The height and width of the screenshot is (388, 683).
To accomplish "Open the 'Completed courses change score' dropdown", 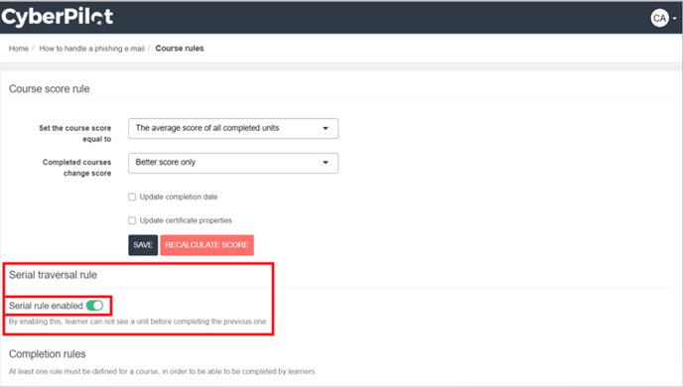I will tap(233, 163).
